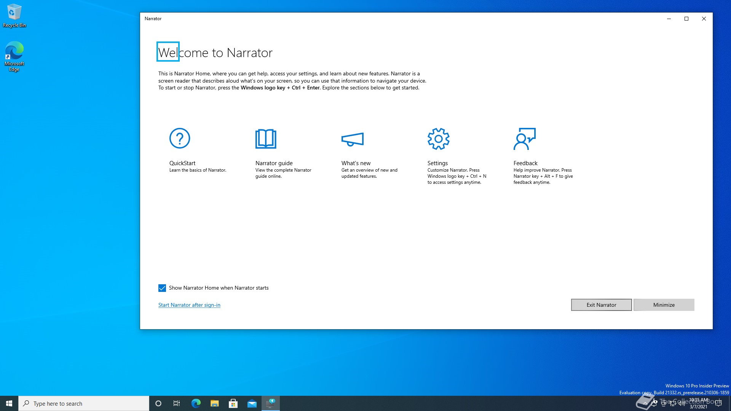Click the Exit Narrator button
Image resolution: width=731 pixels, height=411 pixels.
(x=601, y=305)
